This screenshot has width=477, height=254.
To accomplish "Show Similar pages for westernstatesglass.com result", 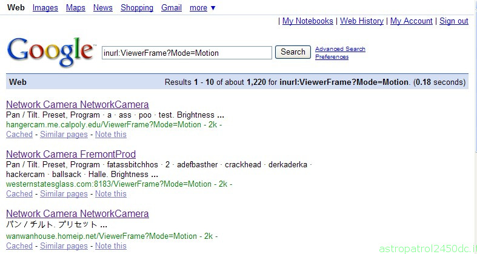I will coord(64,194).
